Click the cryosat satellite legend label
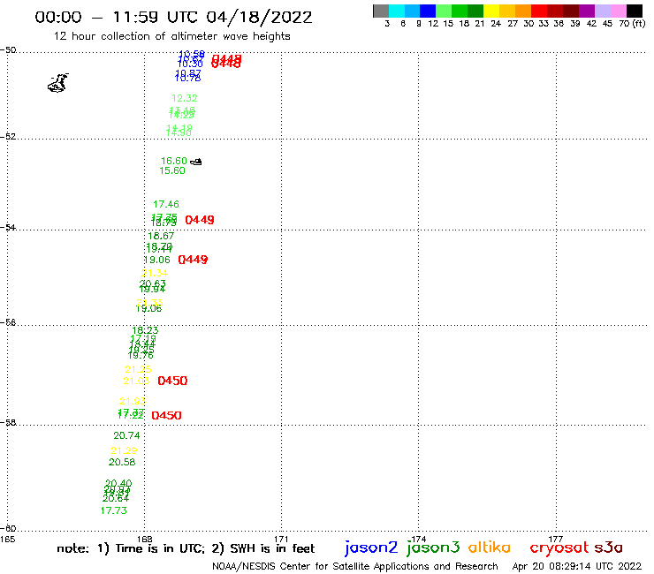Screen dimensions: 654x574 [x=559, y=548]
